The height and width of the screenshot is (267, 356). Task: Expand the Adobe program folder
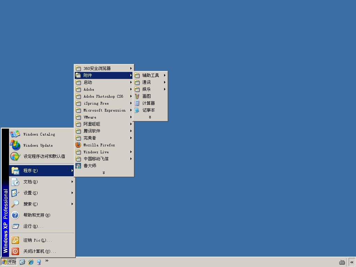(x=104, y=89)
